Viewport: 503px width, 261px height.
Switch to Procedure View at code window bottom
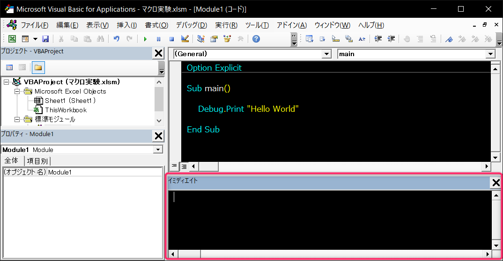tap(174, 166)
